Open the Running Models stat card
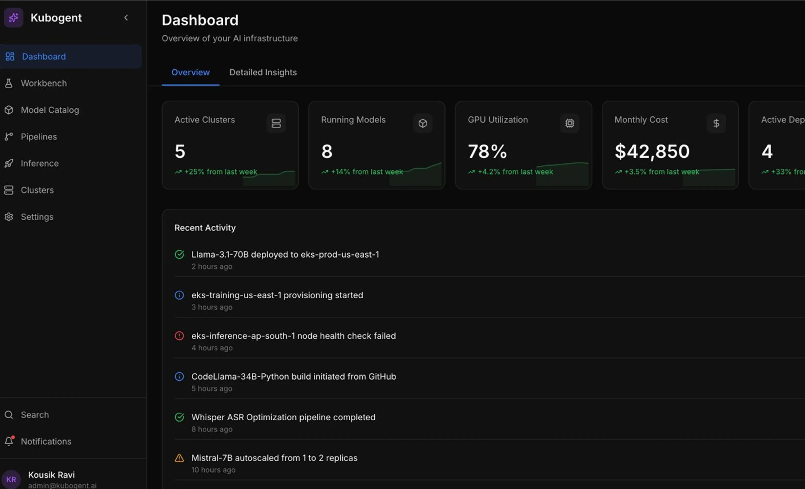 (x=377, y=145)
